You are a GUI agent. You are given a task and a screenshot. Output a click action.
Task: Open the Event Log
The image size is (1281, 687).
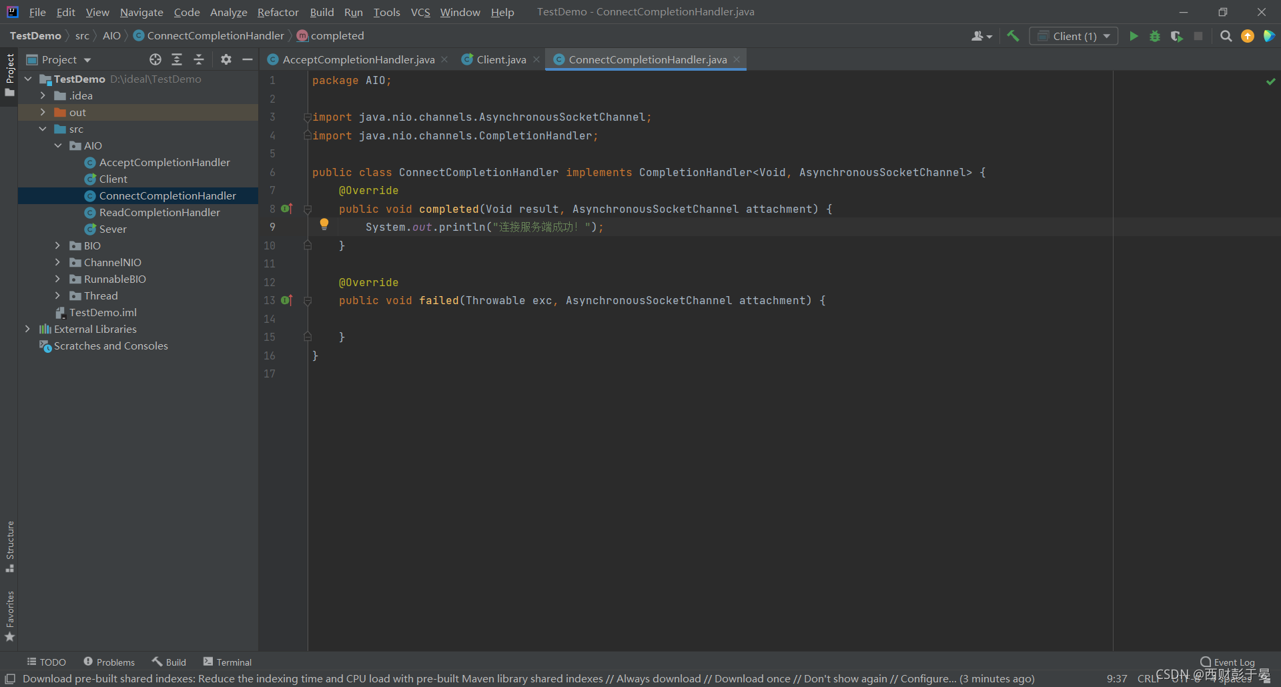coord(1228,662)
